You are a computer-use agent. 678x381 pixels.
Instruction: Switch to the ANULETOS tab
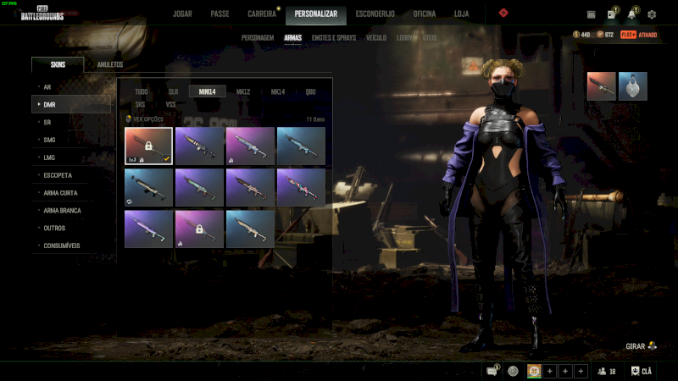pyautogui.click(x=110, y=64)
